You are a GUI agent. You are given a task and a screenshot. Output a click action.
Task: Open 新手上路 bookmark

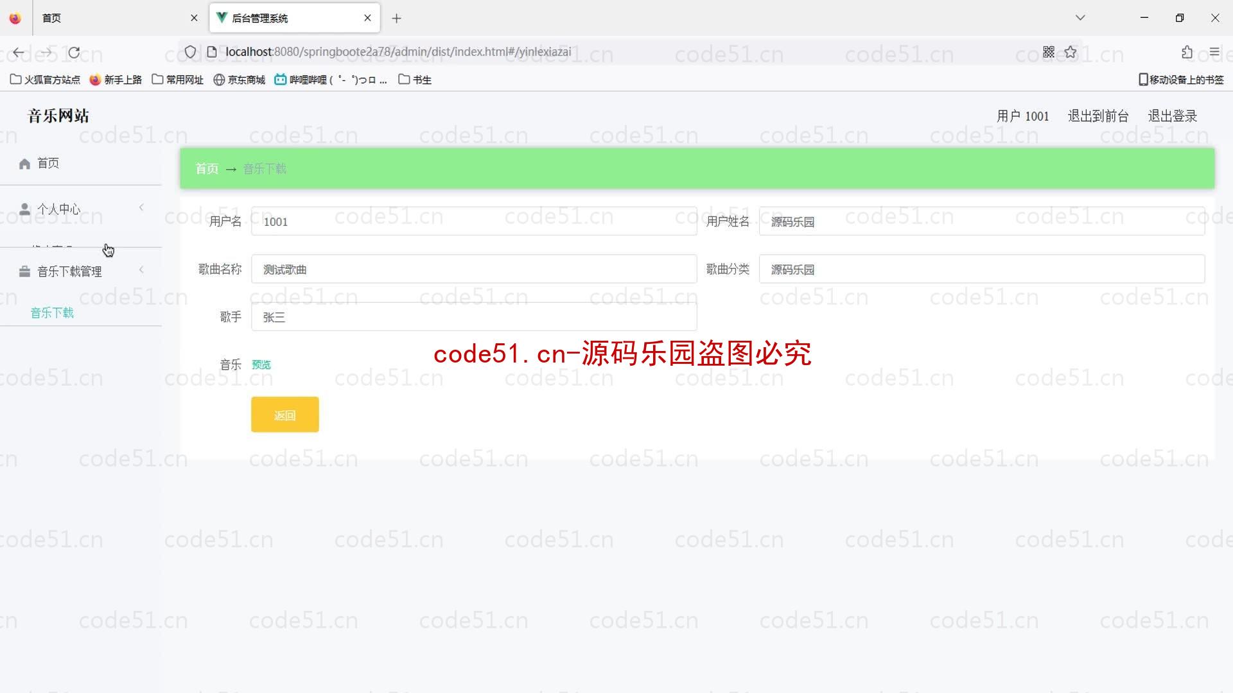(x=116, y=80)
